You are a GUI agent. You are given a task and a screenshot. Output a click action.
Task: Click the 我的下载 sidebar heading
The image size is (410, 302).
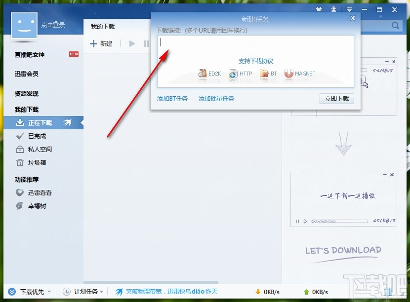26,110
